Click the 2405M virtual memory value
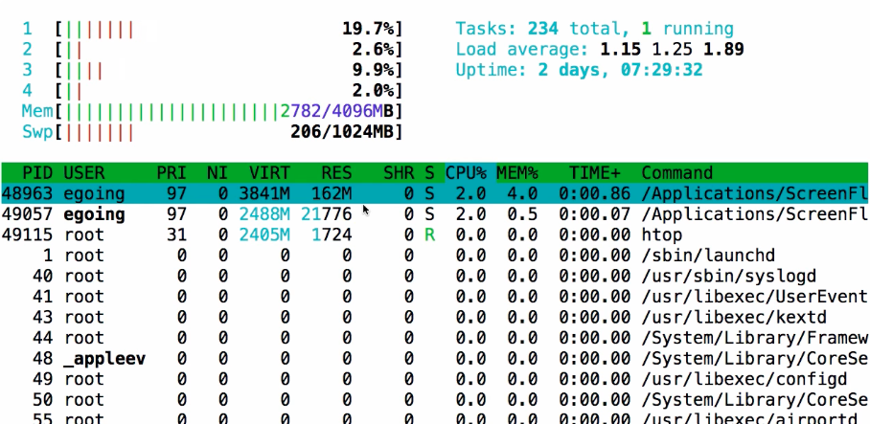Screen dimensions: 870x424 tap(264, 235)
